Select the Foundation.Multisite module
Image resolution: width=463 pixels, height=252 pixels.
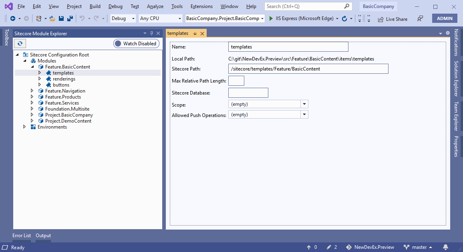point(67,109)
